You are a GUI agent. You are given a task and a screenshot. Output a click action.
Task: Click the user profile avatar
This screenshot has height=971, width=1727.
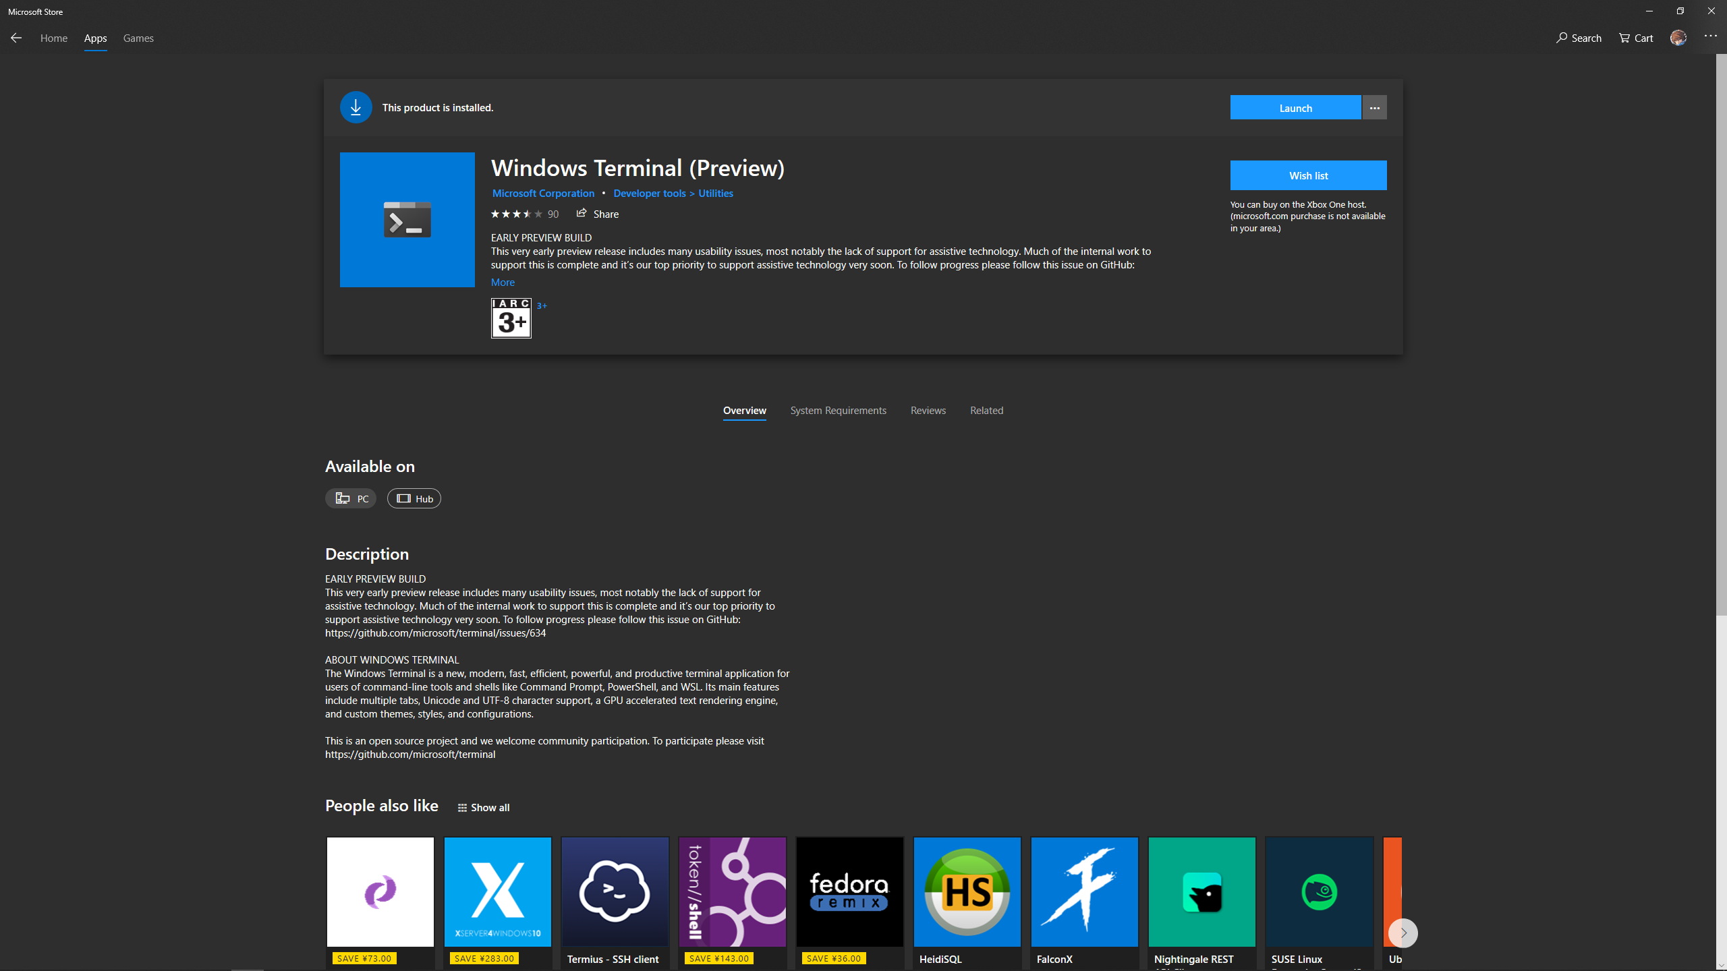pyautogui.click(x=1678, y=38)
